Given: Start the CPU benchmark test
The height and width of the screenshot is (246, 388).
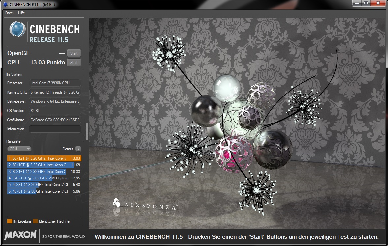Looking at the screenshot, I should (74, 63).
